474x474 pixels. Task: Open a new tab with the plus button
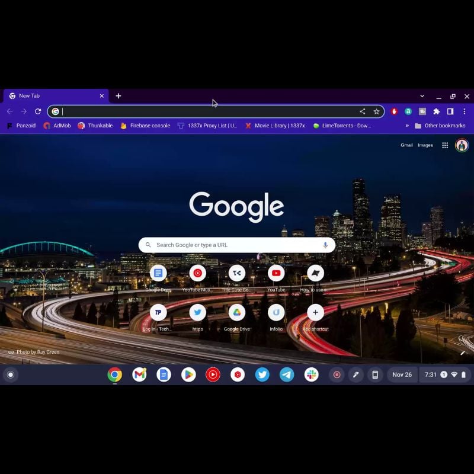pyautogui.click(x=118, y=96)
